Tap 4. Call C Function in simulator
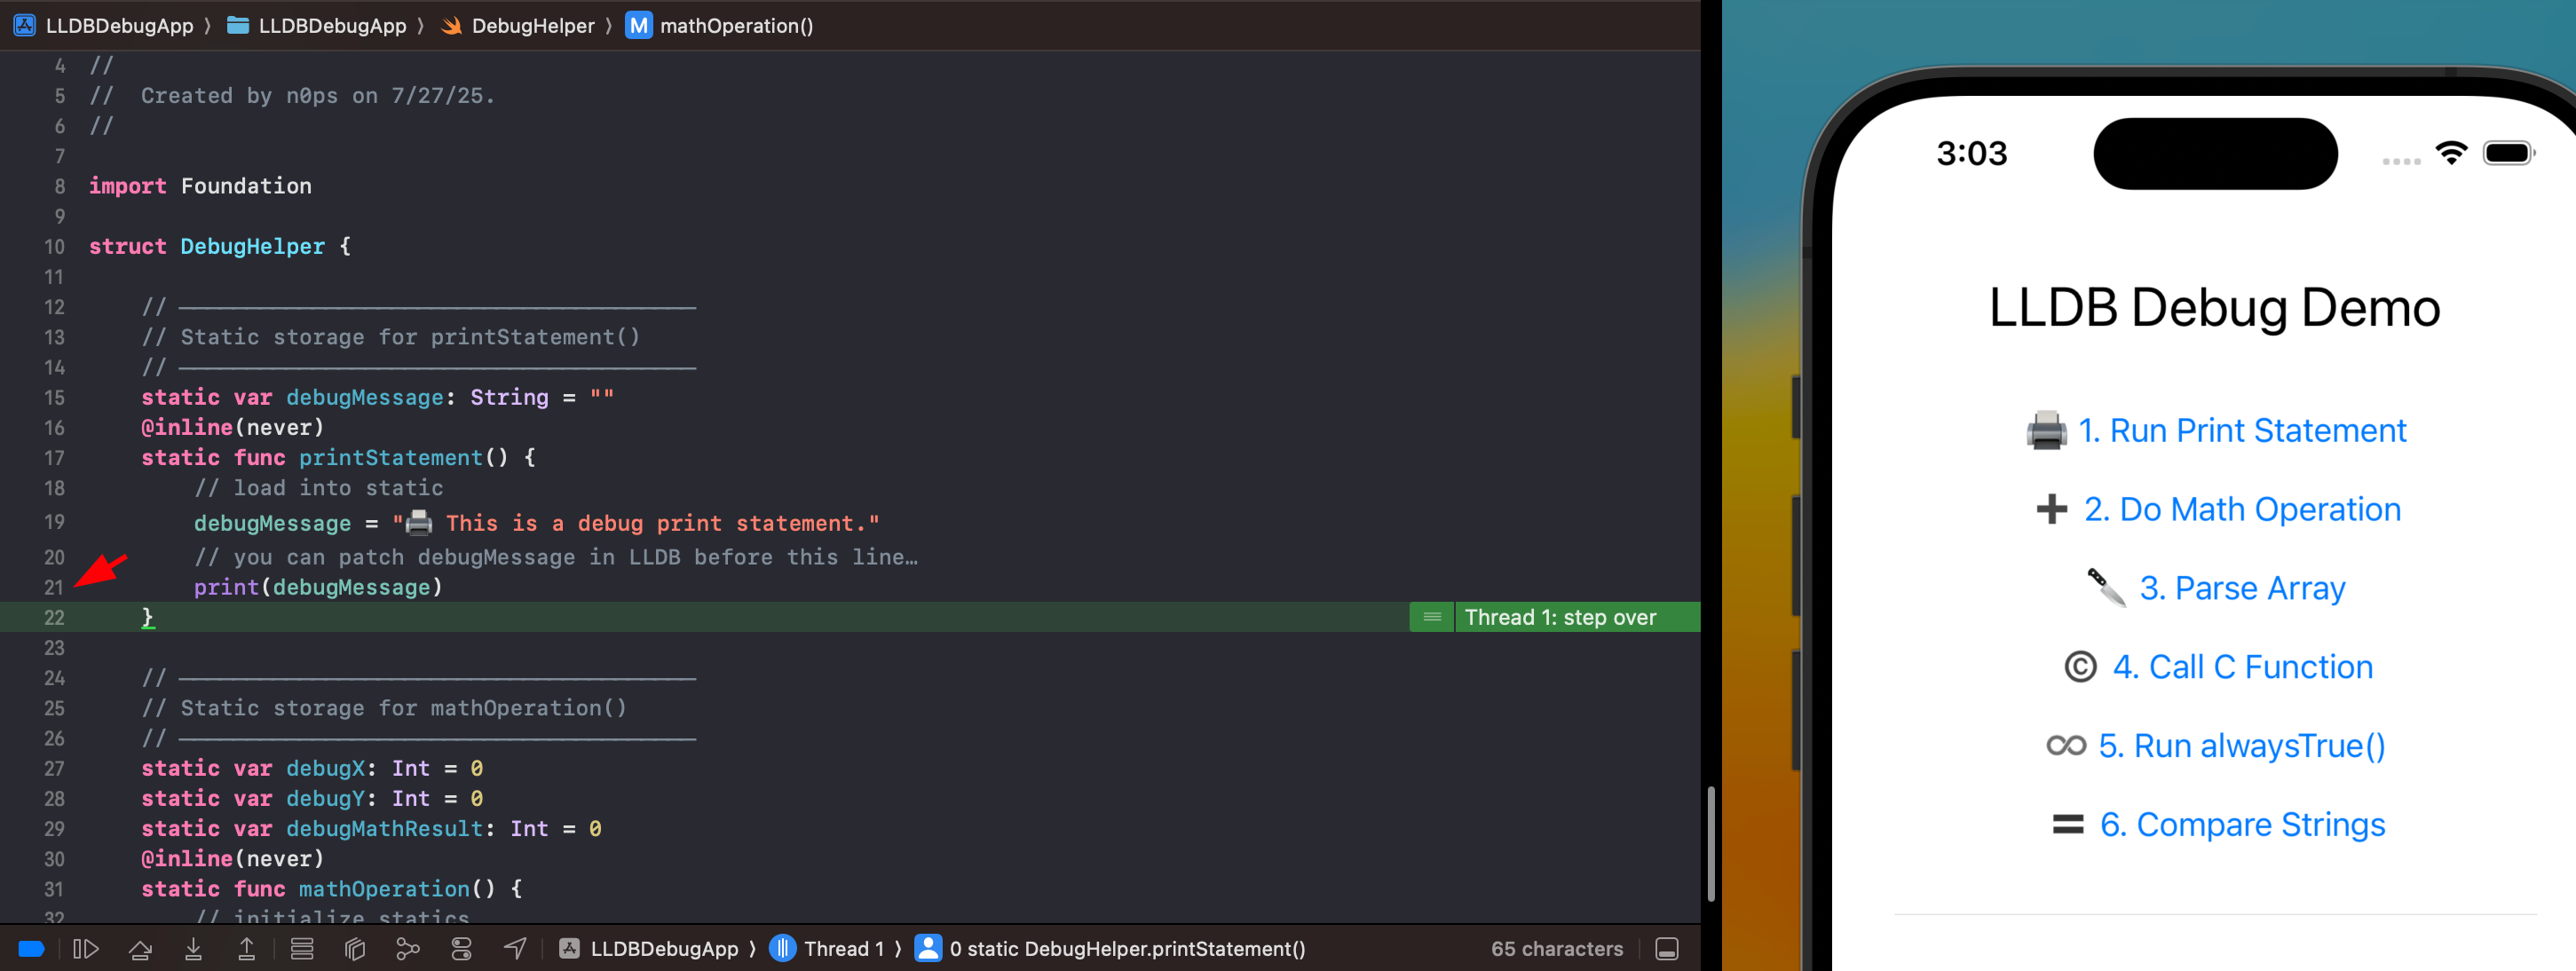This screenshot has width=2576, height=971. [2241, 667]
